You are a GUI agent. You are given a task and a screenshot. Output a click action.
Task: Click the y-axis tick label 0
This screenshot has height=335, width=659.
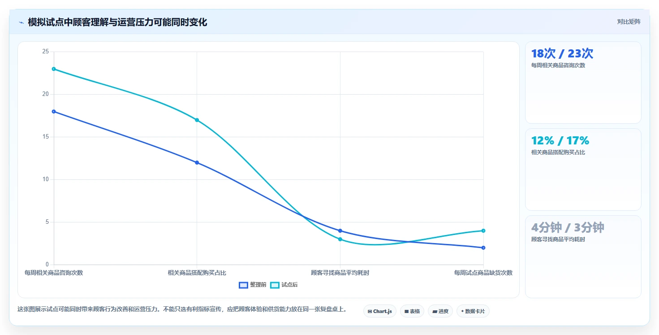point(47,265)
